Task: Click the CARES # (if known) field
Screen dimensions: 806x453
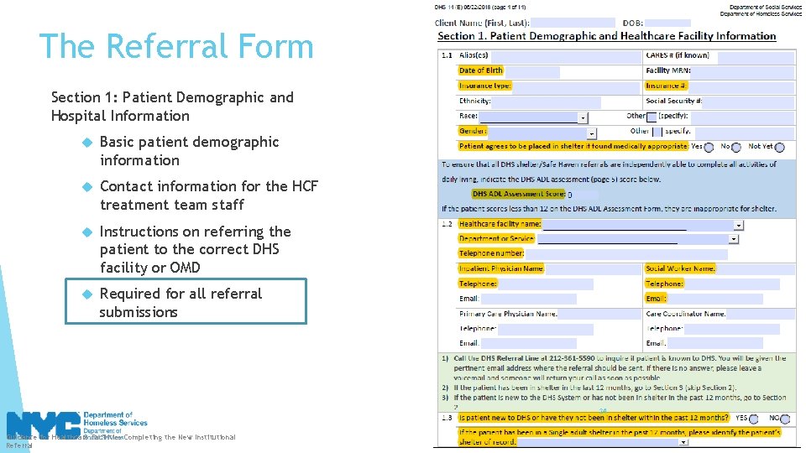Action: point(756,56)
